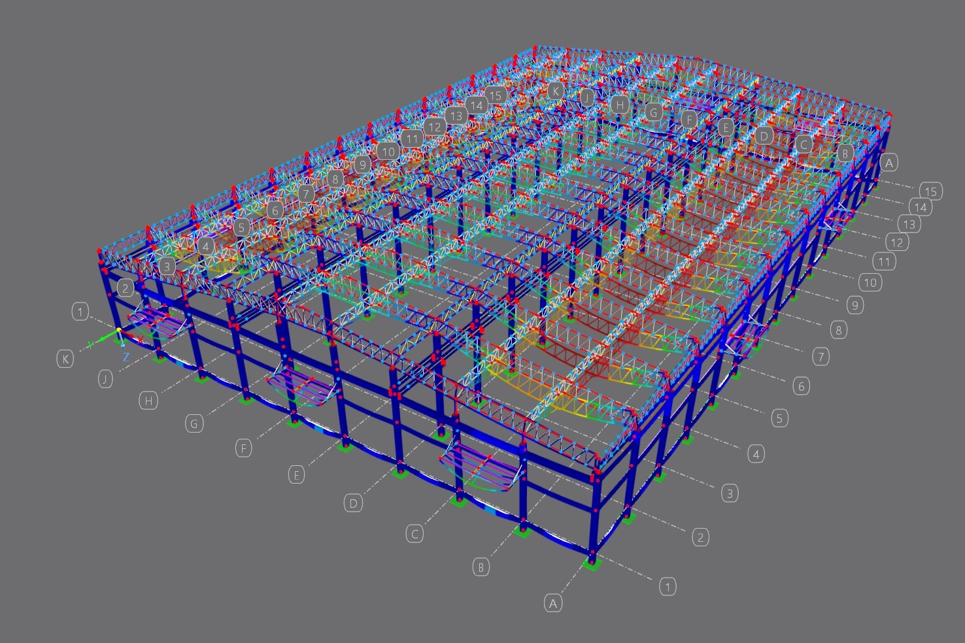Select grid bubble G on the front-left edge
The width and height of the screenshot is (965, 643).
pyautogui.click(x=194, y=423)
